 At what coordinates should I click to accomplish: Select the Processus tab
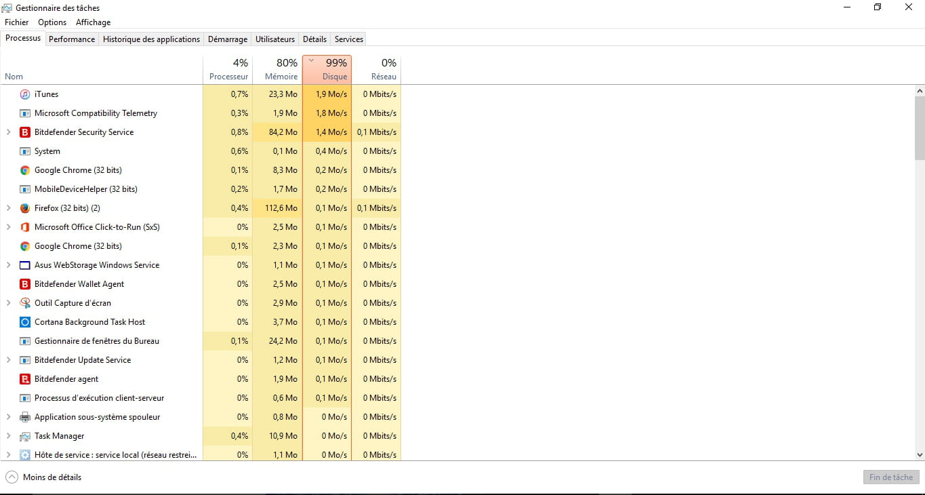pyautogui.click(x=23, y=38)
